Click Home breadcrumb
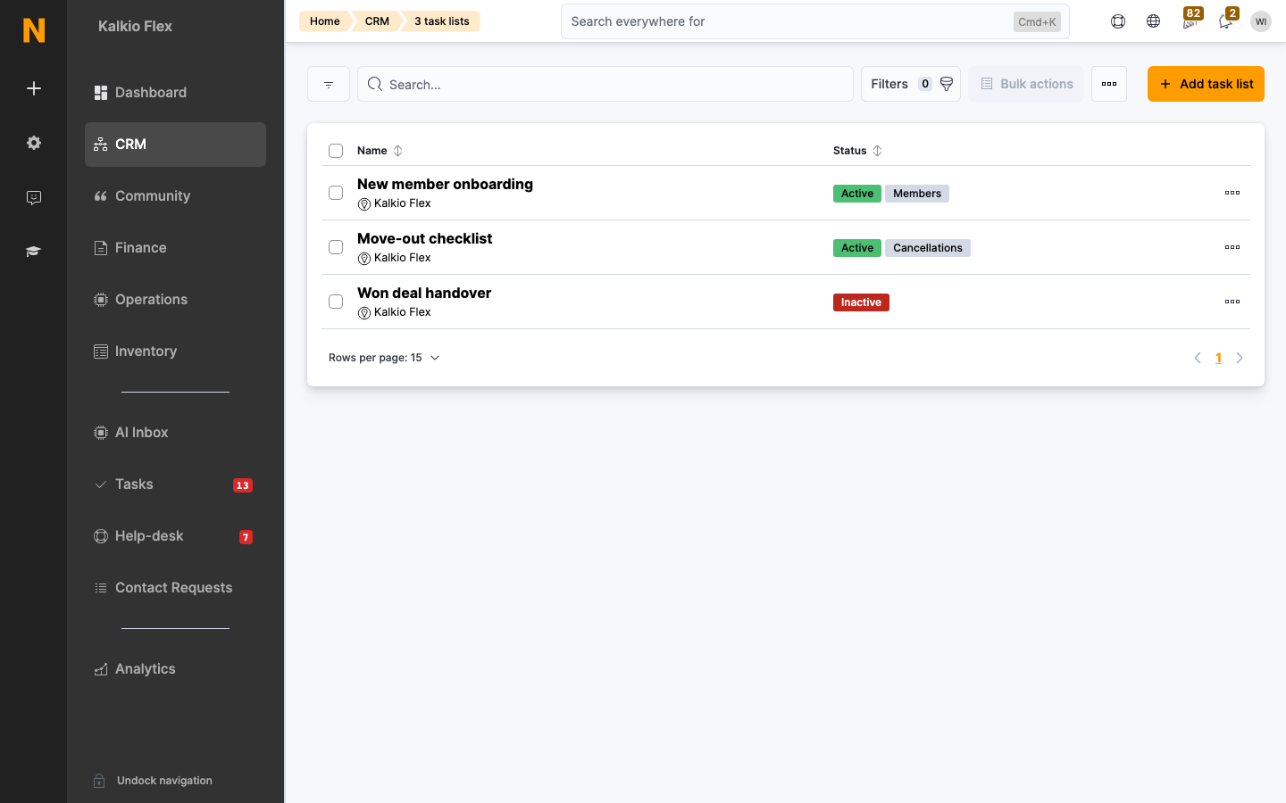This screenshot has width=1286, height=803. point(325,21)
